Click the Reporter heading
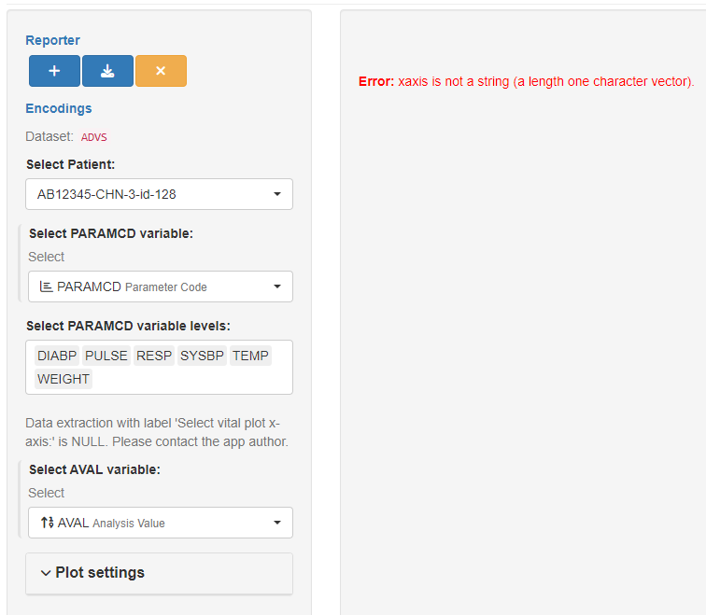The height and width of the screenshot is (615, 706). (x=52, y=40)
